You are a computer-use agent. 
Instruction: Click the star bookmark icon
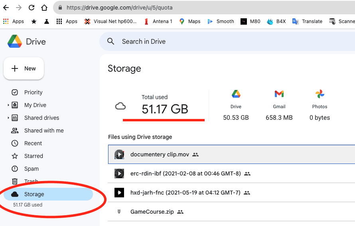[34, 21]
